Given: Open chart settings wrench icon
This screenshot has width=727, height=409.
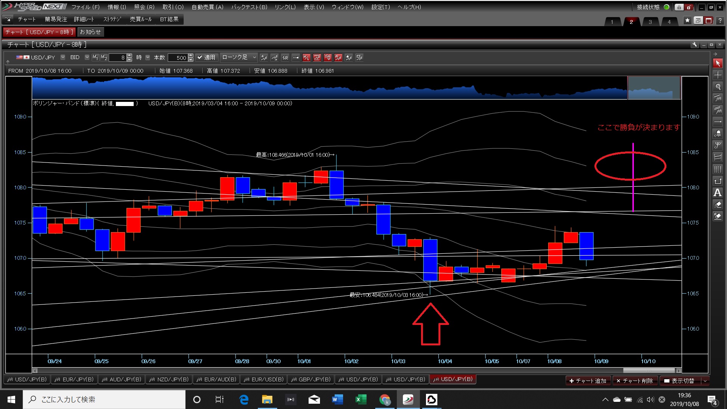Looking at the screenshot, I should click(694, 45).
